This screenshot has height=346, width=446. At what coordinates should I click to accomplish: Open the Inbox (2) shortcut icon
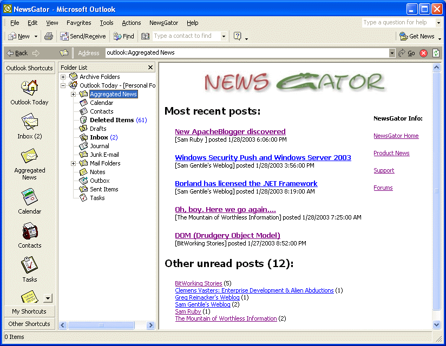(30, 122)
